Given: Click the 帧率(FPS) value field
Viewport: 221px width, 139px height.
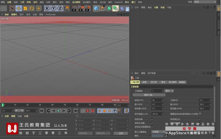Looking at the screenshot, I should 157,100.
